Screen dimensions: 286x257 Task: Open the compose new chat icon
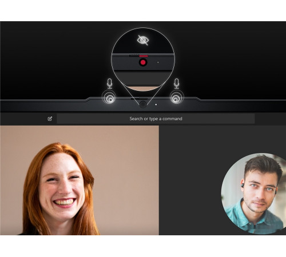50,119
